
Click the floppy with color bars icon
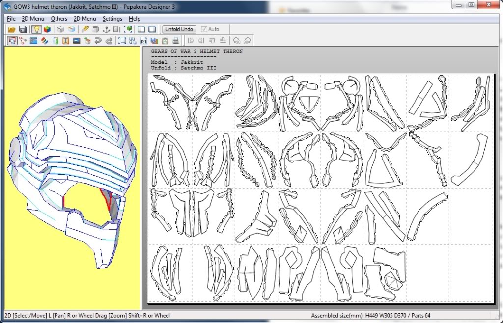tap(154, 41)
